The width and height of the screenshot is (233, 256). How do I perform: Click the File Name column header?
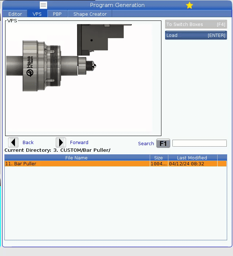[x=77, y=158]
